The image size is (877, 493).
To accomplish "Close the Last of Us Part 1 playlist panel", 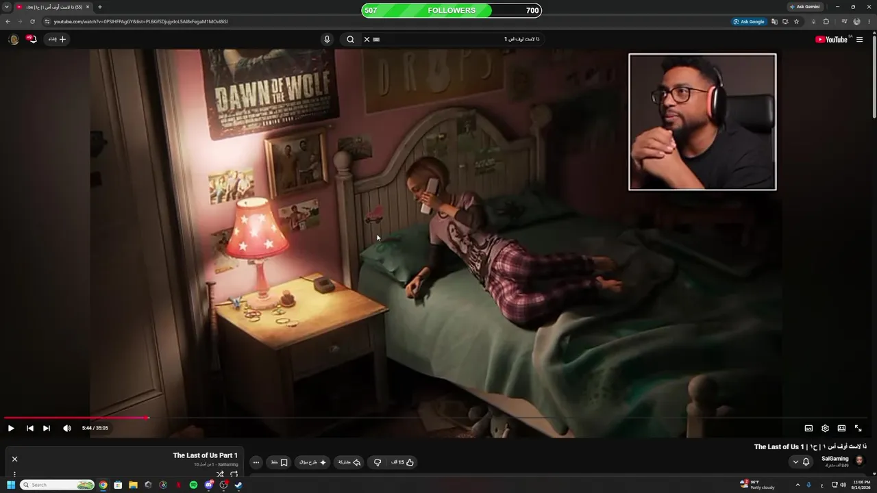I will tap(14, 459).
